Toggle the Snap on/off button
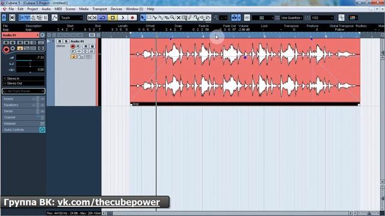 click(x=247, y=17)
